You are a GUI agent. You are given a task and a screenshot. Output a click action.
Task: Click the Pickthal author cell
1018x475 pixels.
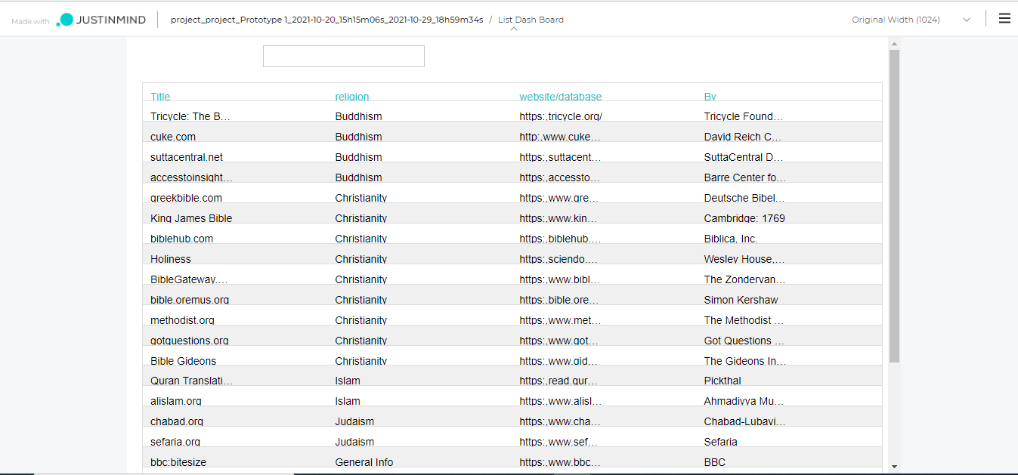click(723, 381)
